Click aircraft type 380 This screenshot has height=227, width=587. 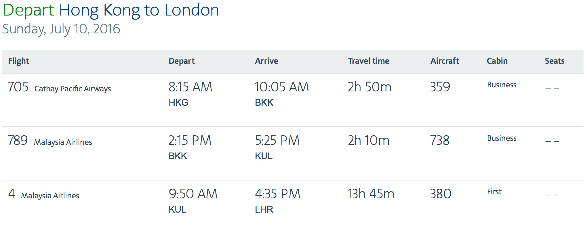(x=441, y=194)
